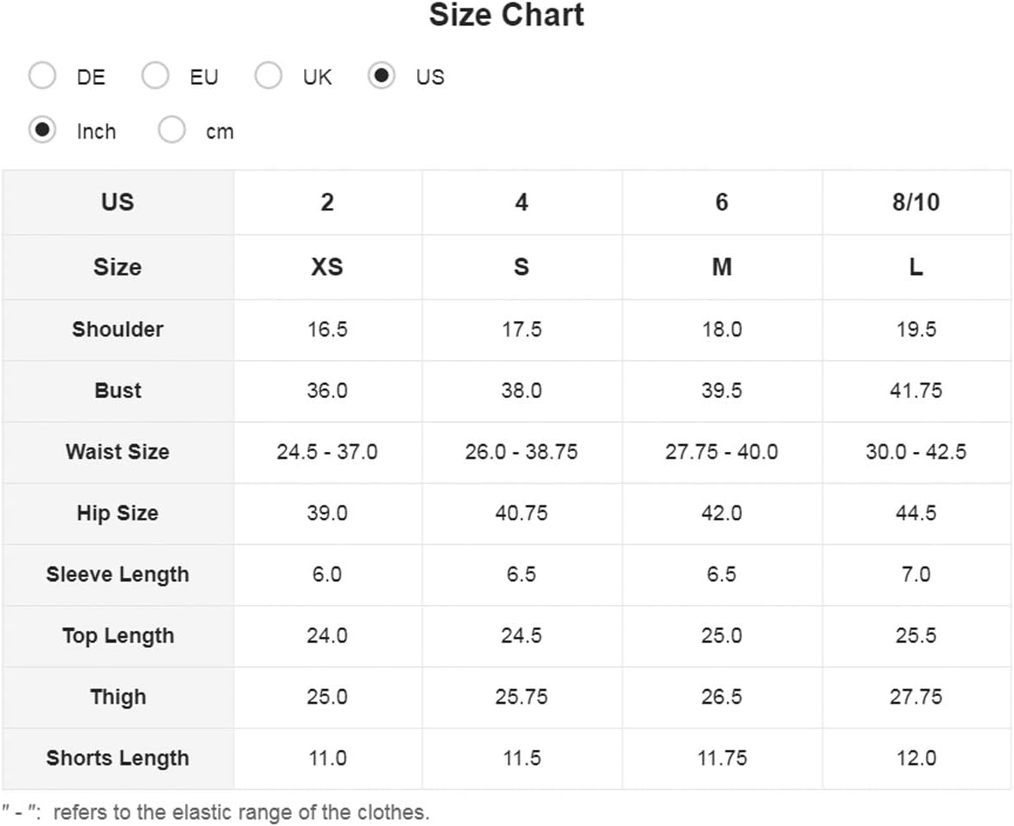Click the Hip Size row label
Screen dimensions: 1014x826
[x=117, y=514]
